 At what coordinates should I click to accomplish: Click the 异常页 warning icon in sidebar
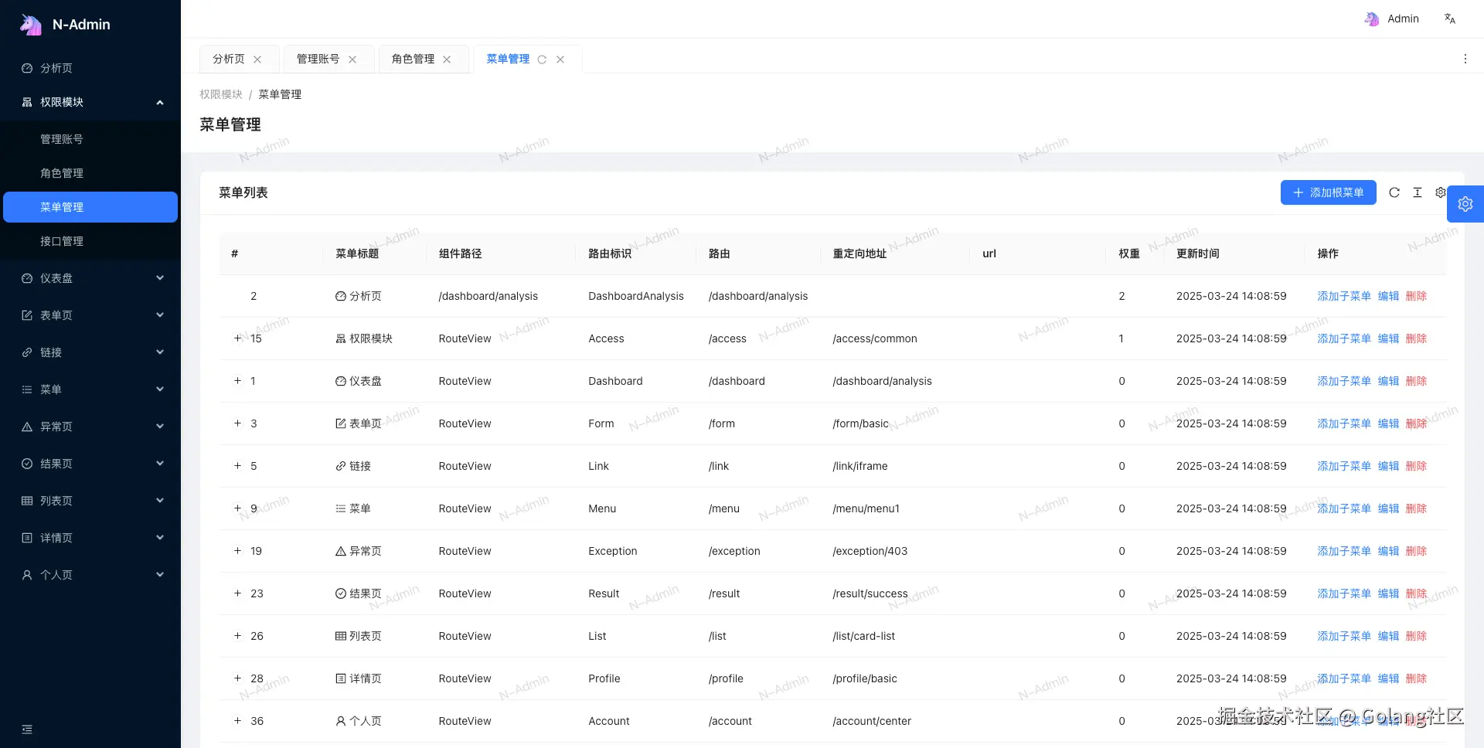tap(27, 427)
